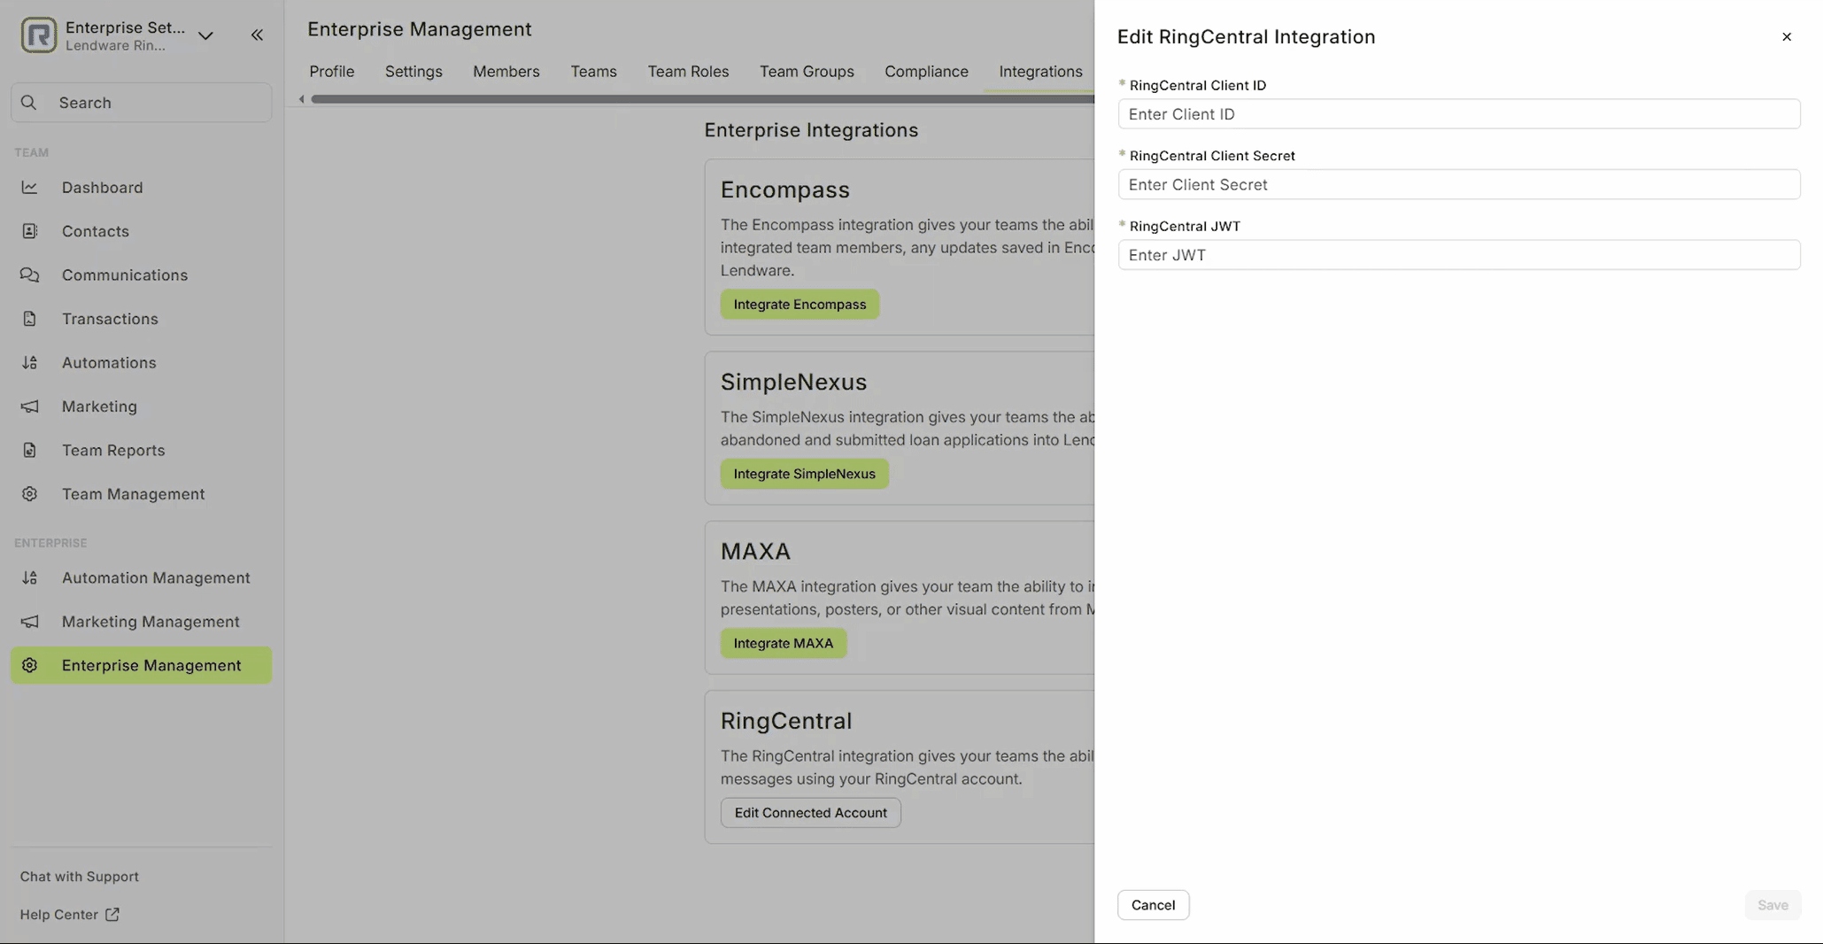Open Automations in the Team section
The width and height of the screenshot is (1823, 944).
pyautogui.click(x=142, y=363)
